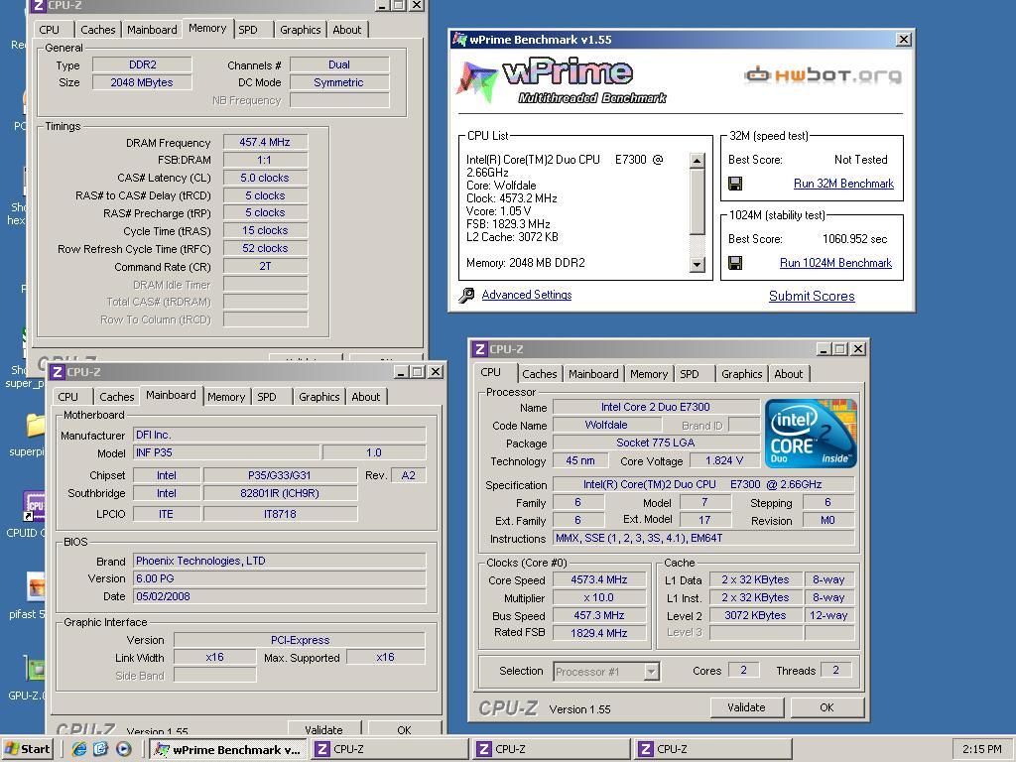Open the Processor #1 selection dropdown
The image size is (1016, 762).
[652, 672]
